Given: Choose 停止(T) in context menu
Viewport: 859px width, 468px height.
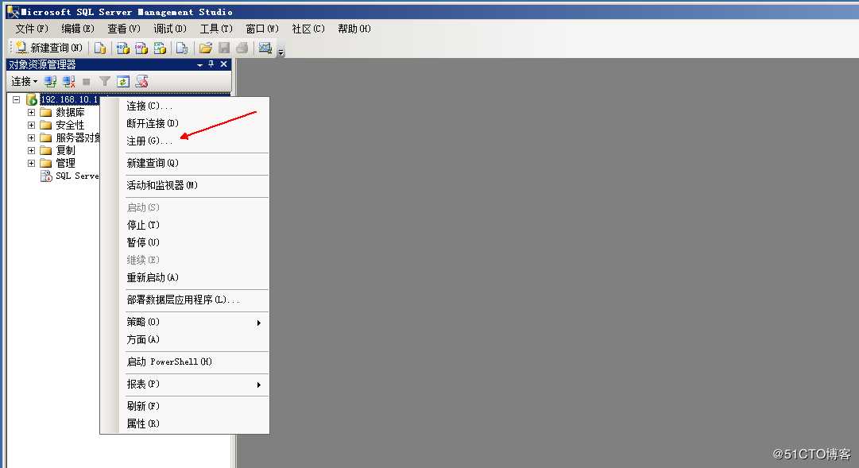Looking at the screenshot, I should [x=184, y=225].
